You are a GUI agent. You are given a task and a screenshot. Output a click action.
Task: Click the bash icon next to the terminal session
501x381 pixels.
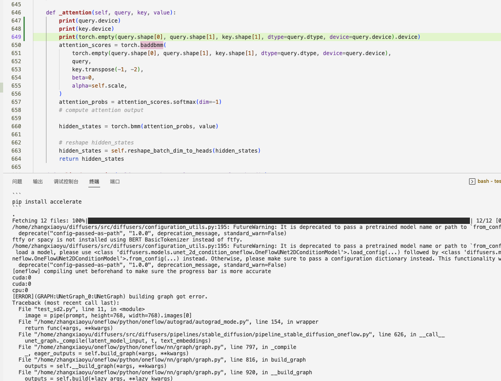473,181
